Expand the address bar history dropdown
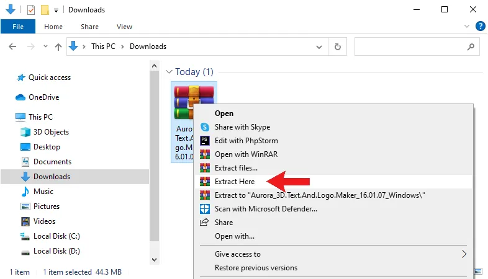 click(x=319, y=47)
